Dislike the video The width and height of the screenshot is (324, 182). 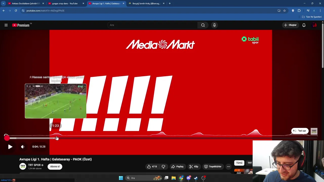tap(164, 167)
